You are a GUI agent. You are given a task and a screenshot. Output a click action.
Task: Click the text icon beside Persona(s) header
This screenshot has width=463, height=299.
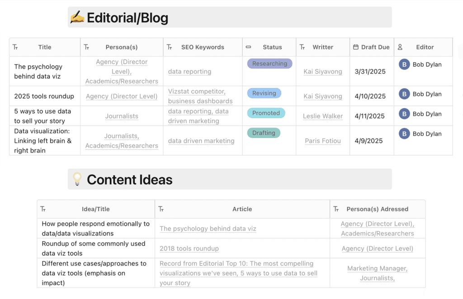[86, 47]
